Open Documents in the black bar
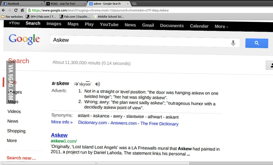The height and width of the screenshot is (165, 273). [172, 26]
